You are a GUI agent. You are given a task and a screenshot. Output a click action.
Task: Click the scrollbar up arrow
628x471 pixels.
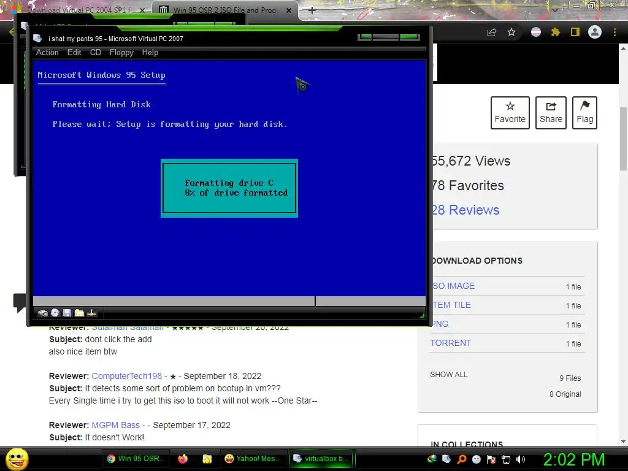623,48
